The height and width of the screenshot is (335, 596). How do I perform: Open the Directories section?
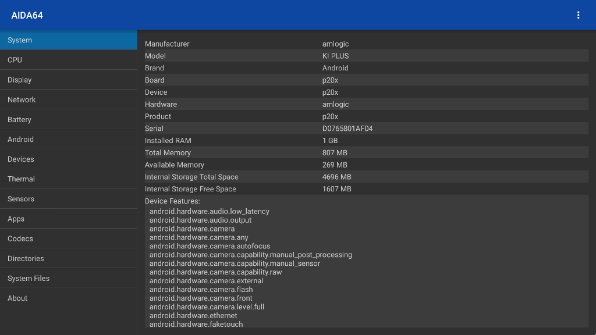(x=69, y=258)
